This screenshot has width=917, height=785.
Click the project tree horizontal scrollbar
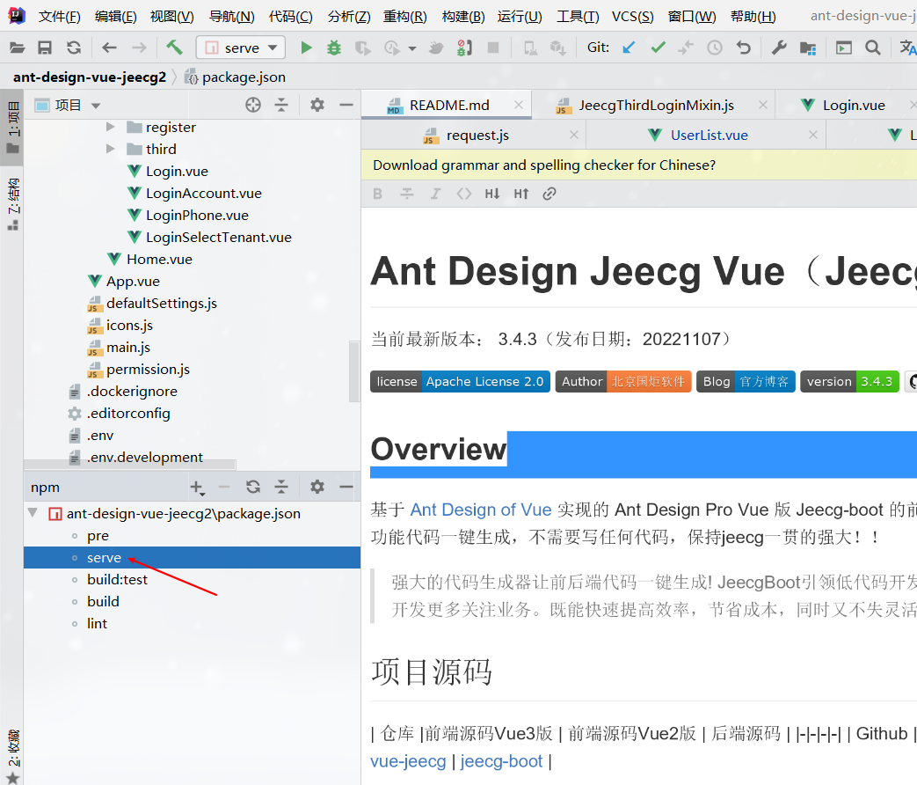tap(130, 465)
